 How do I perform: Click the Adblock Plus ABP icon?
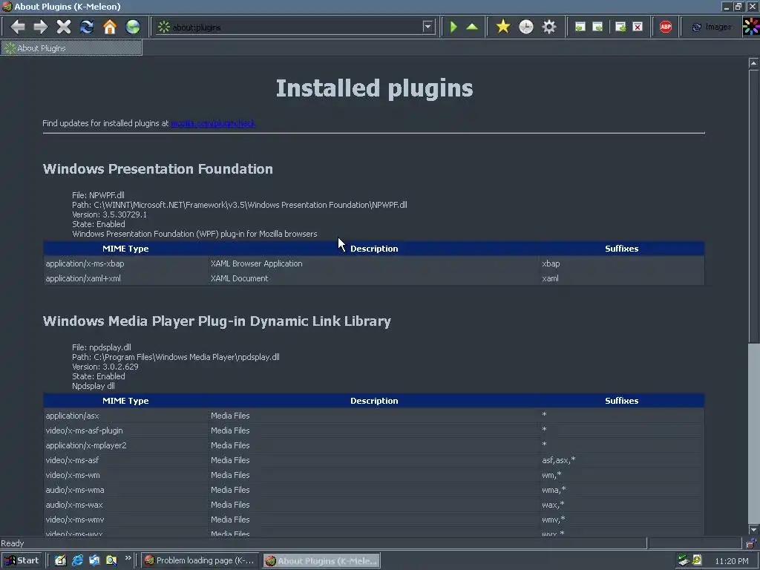tap(666, 27)
